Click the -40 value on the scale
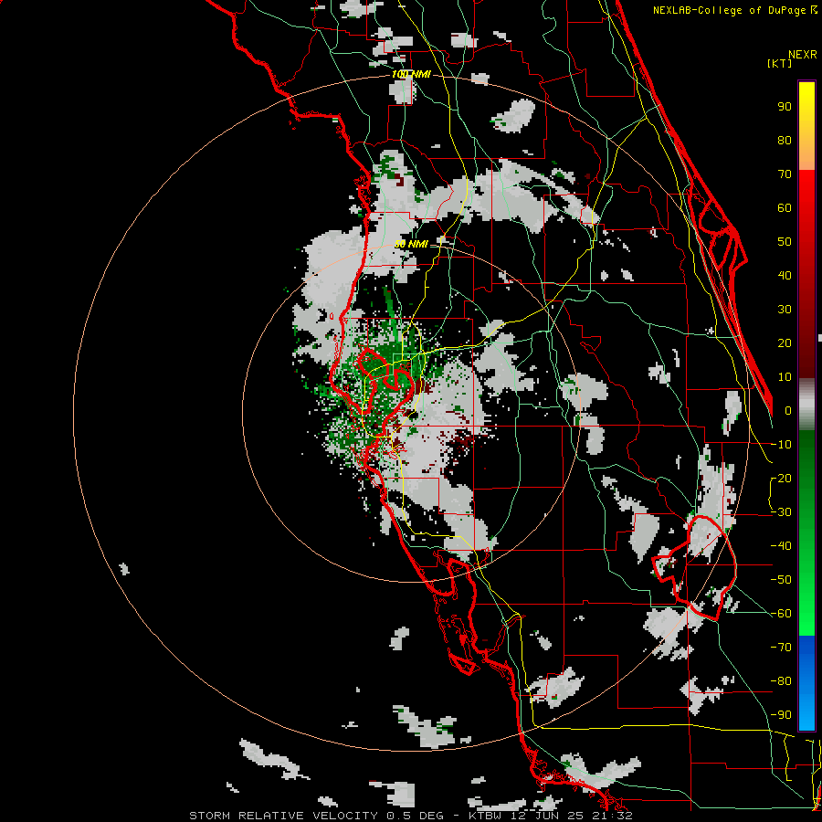Screen dimensions: 822x822 tap(781, 546)
